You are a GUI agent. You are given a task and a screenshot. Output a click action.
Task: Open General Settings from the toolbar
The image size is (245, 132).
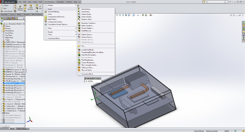20,8
